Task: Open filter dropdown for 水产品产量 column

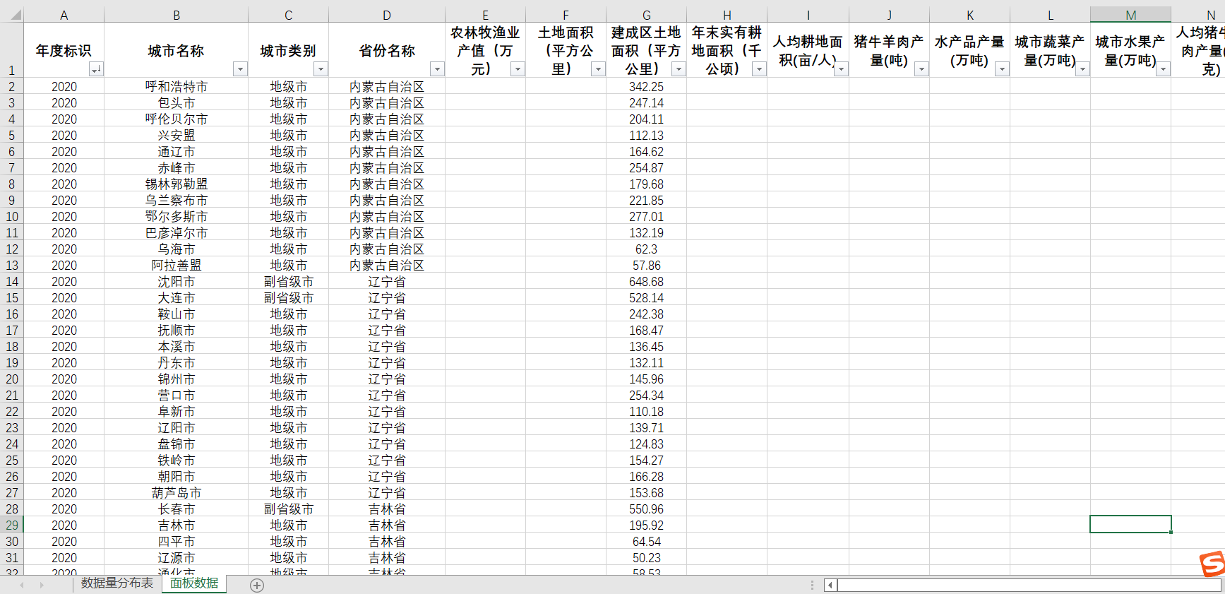Action: coord(1002,69)
